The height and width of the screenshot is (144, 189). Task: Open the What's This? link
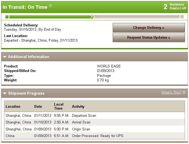click(x=171, y=92)
